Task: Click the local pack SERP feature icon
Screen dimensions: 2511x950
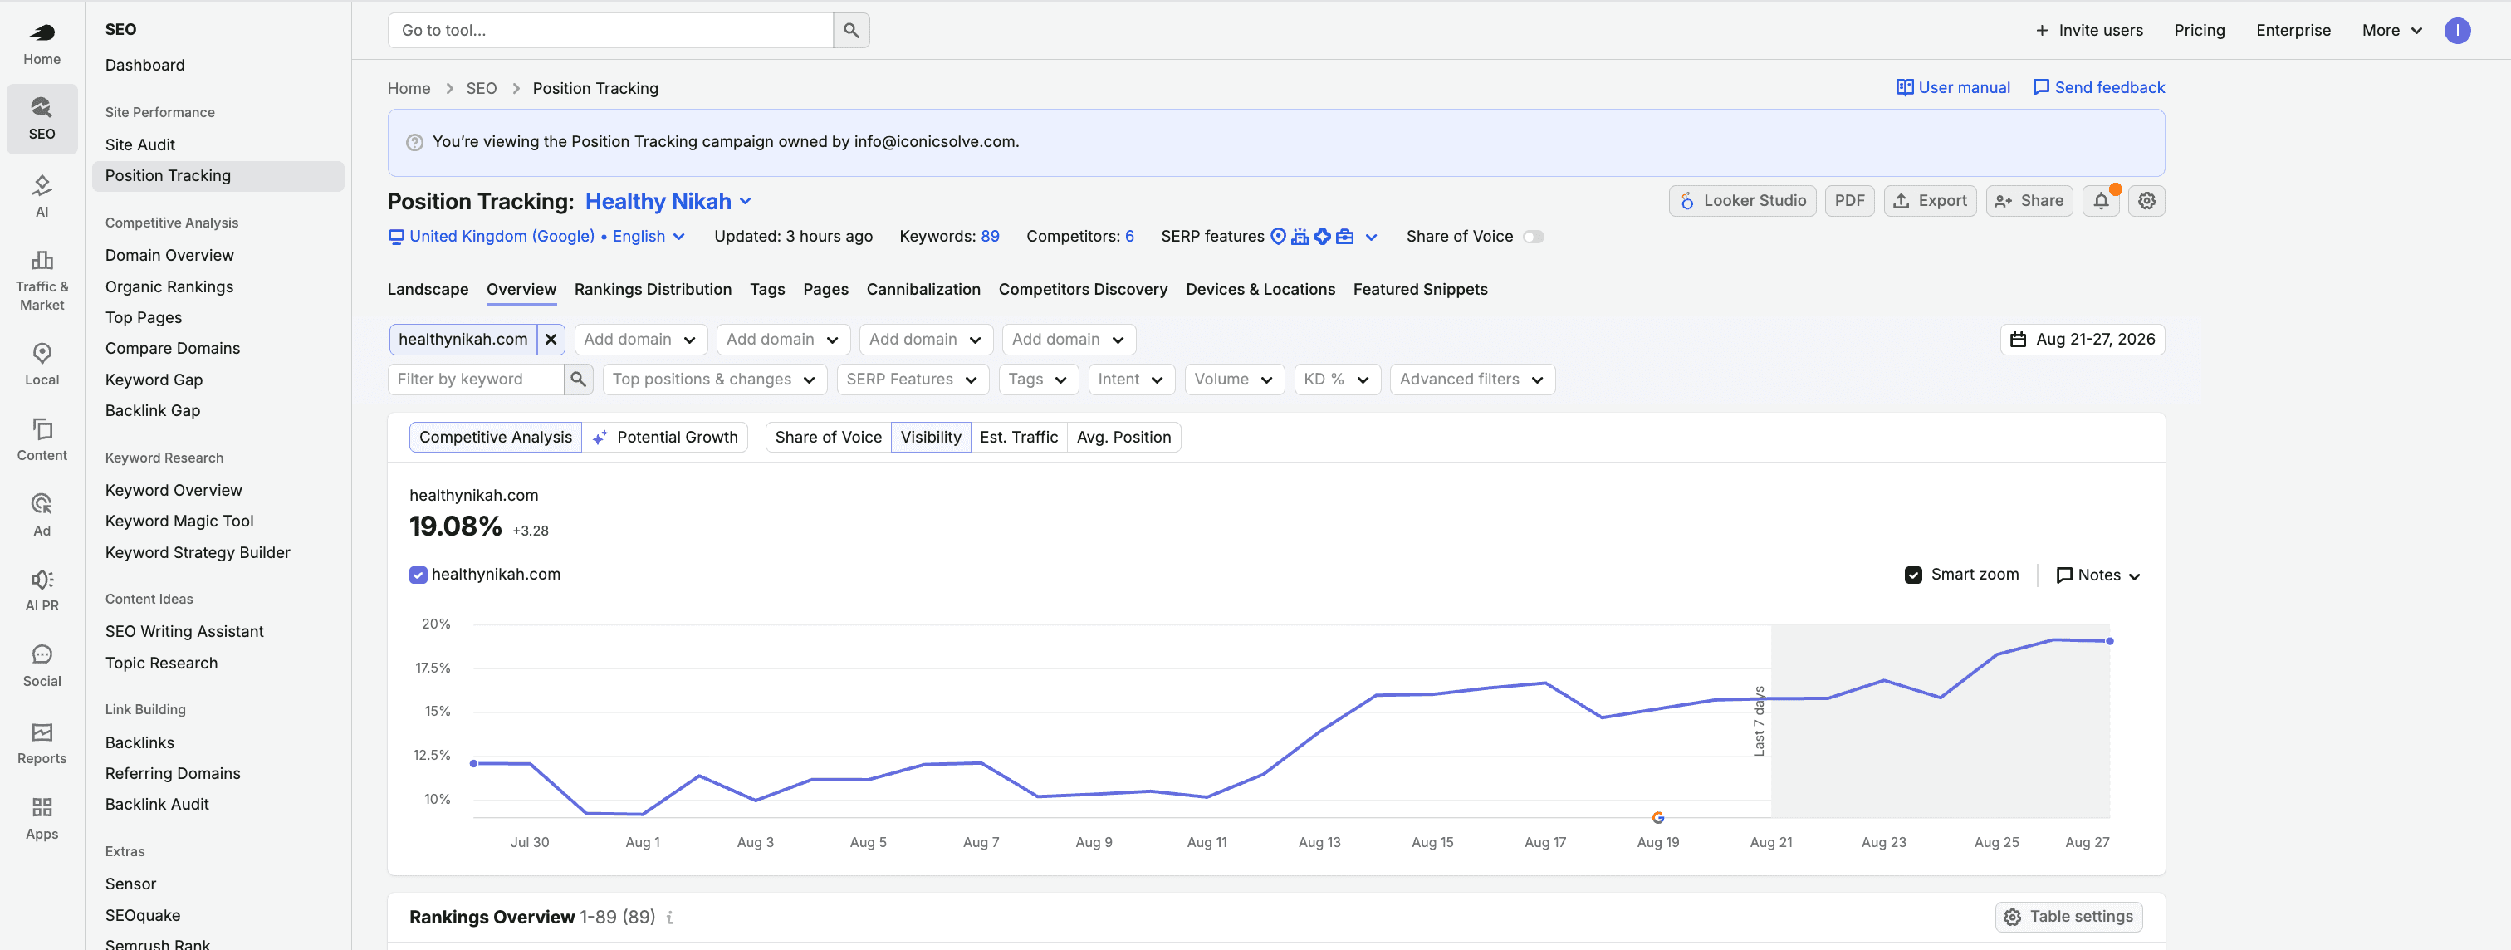Action: tap(1278, 236)
